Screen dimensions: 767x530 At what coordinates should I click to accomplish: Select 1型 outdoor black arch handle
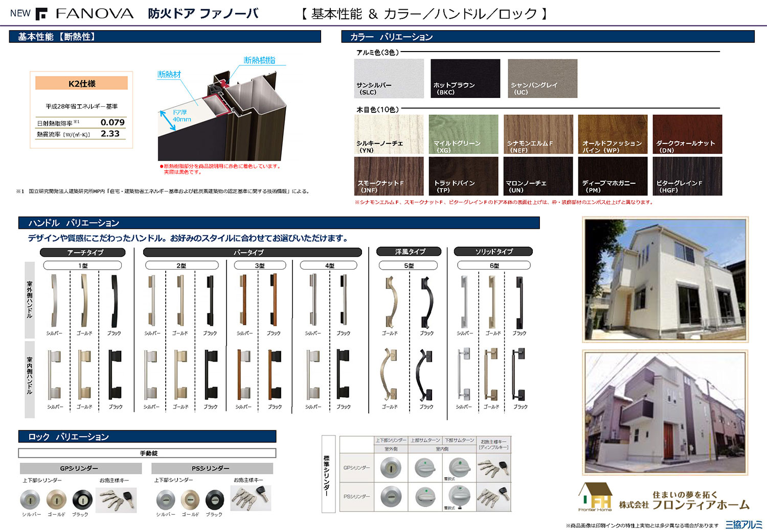click(x=114, y=301)
